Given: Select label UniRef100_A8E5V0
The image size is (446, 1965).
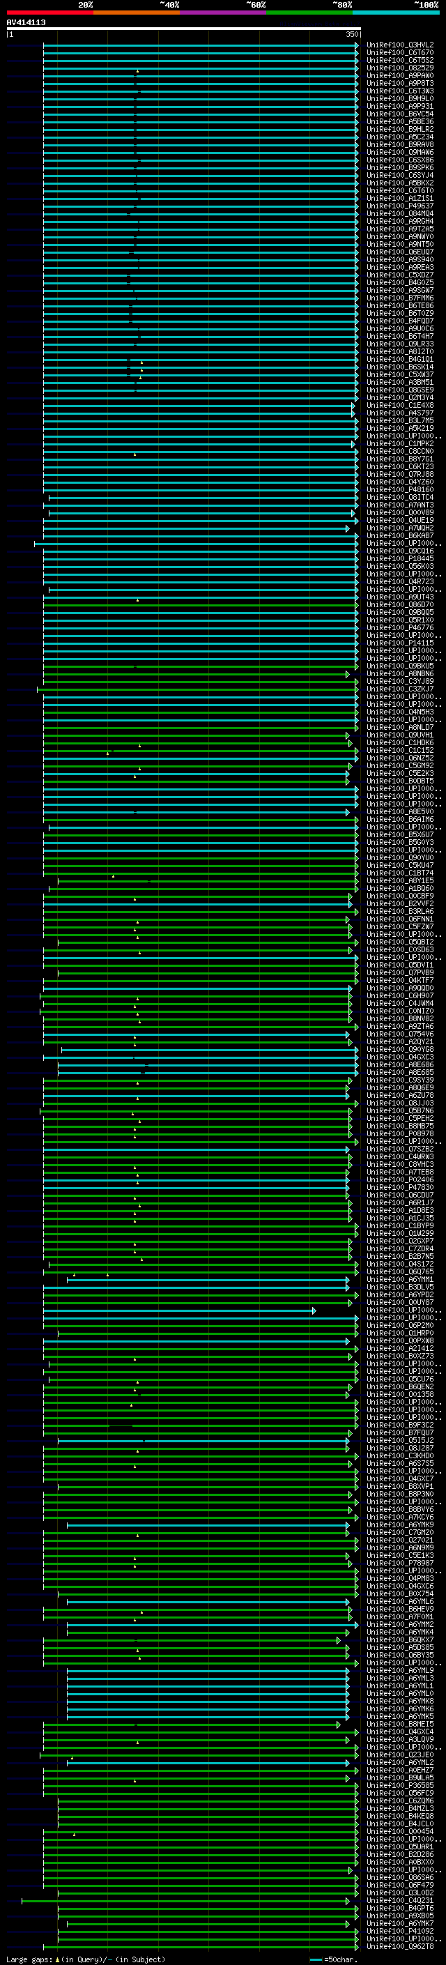Looking at the screenshot, I should (400, 811).
